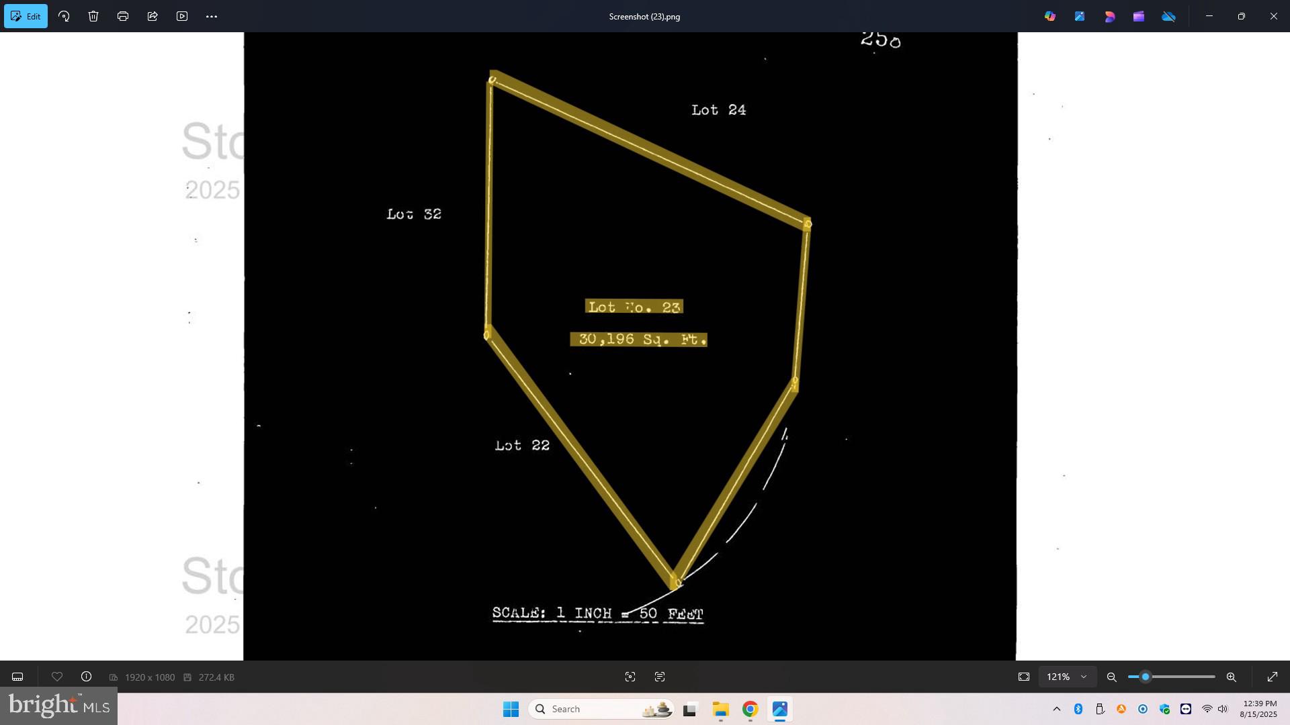Click the zoom slider handle
Image resolution: width=1290 pixels, height=725 pixels.
pyautogui.click(x=1146, y=677)
